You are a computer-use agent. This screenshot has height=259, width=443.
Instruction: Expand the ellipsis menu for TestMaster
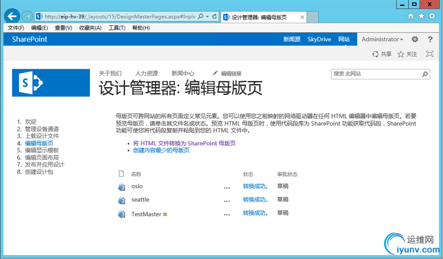coord(227,214)
